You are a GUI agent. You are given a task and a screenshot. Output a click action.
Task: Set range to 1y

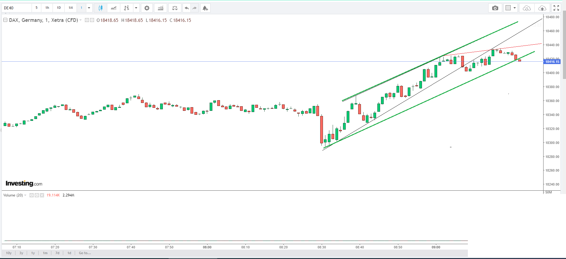(x=33, y=253)
